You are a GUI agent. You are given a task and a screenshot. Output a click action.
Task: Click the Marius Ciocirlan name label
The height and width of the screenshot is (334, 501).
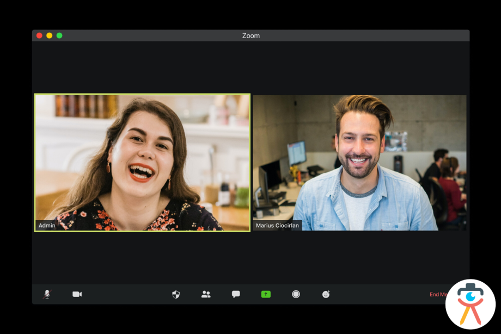277,226
